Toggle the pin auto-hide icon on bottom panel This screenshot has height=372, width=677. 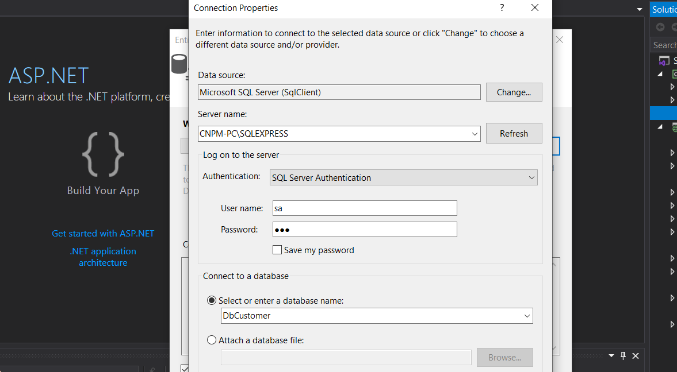click(x=623, y=355)
